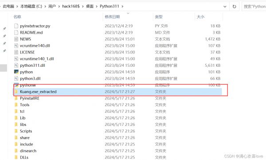Select the NEWS file name

point(25,39)
